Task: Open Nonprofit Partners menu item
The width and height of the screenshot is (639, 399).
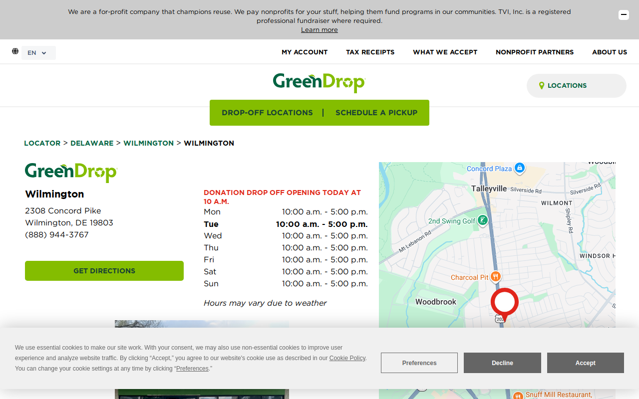Action: [535, 52]
